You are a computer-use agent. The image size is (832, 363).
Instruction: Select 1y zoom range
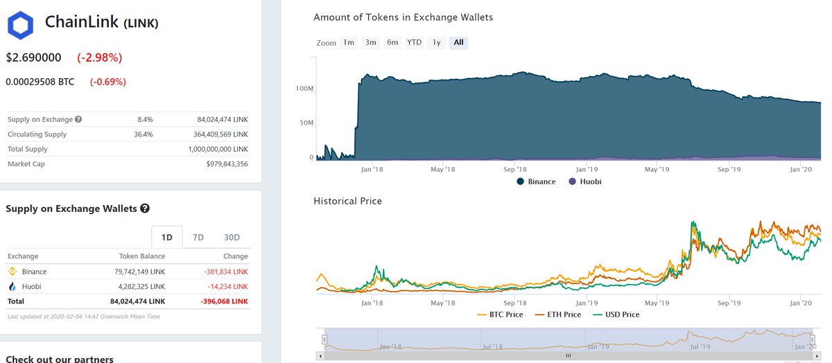436,43
